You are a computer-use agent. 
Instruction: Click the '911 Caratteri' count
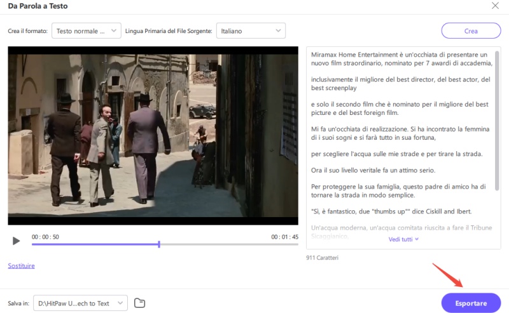322,258
